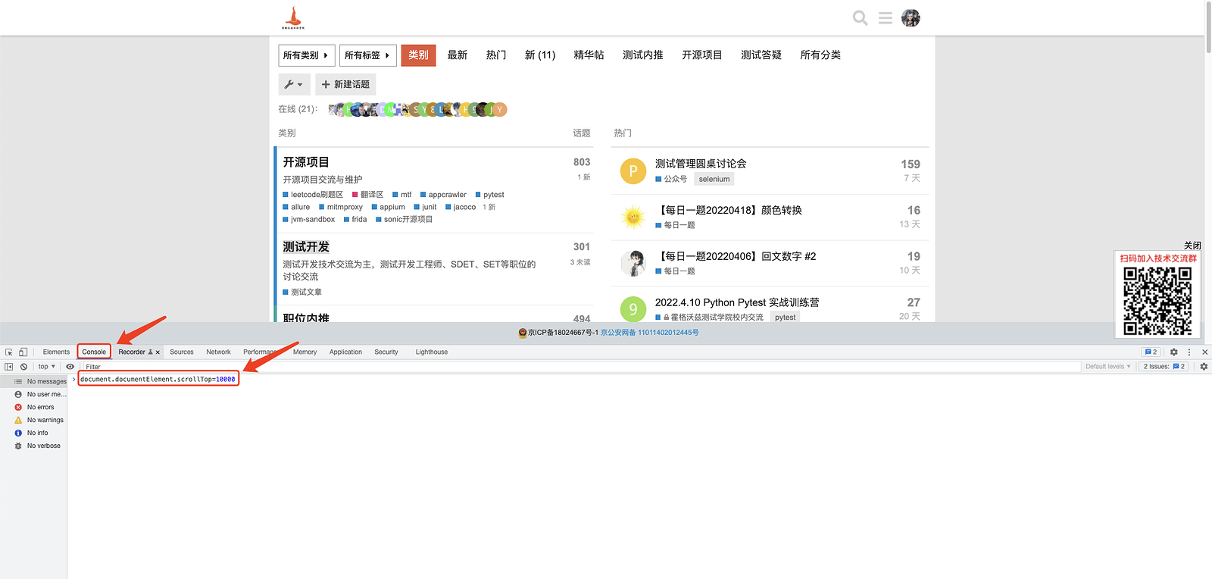The width and height of the screenshot is (1212, 579).
Task: Open DevTools three-dot customize menu
Action: (x=1189, y=352)
